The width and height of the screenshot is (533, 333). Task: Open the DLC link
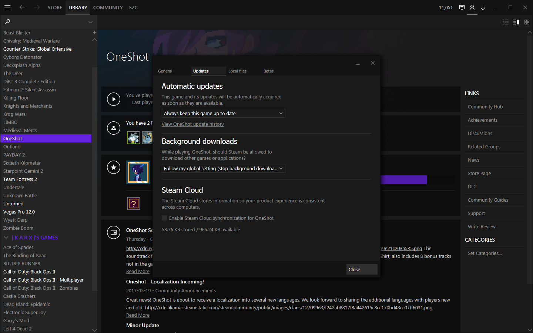472,186
